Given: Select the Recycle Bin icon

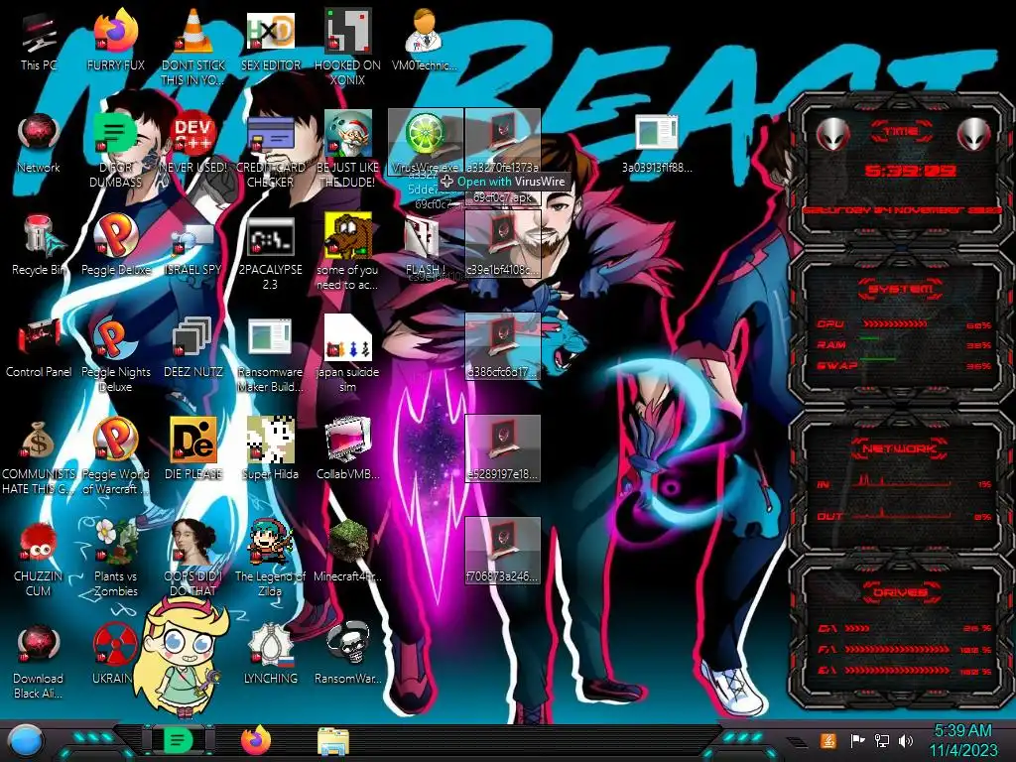Looking at the screenshot, I should tap(39, 245).
